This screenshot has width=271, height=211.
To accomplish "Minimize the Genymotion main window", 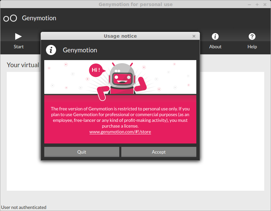I will click(x=249, y=4).
